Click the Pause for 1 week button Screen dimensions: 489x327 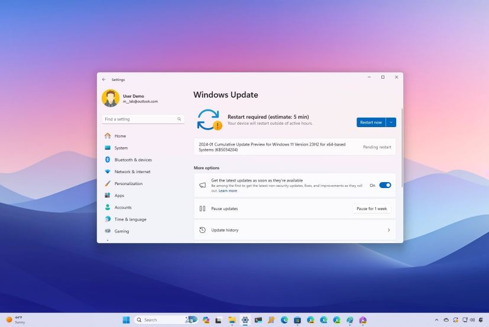coord(371,209)
